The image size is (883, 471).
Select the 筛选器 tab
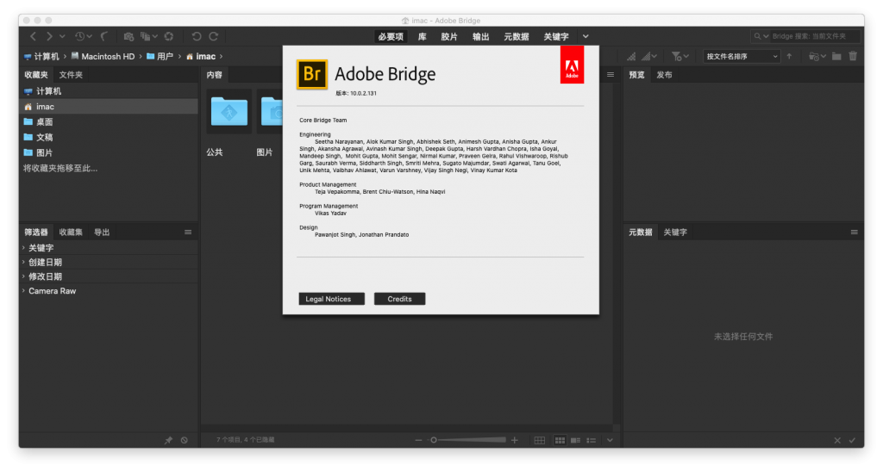click(36, 232)
